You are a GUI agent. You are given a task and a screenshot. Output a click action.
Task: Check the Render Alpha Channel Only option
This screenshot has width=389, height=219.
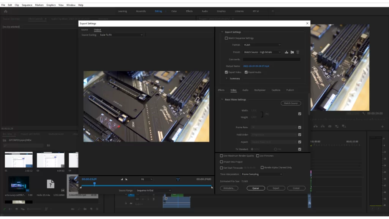(x=262, y=168)
